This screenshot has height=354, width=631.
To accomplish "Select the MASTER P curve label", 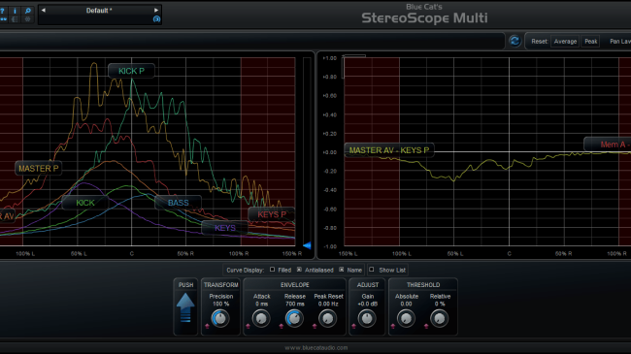I will point(39,168).
